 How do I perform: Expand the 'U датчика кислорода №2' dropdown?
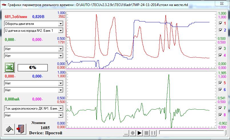point(60,30)
